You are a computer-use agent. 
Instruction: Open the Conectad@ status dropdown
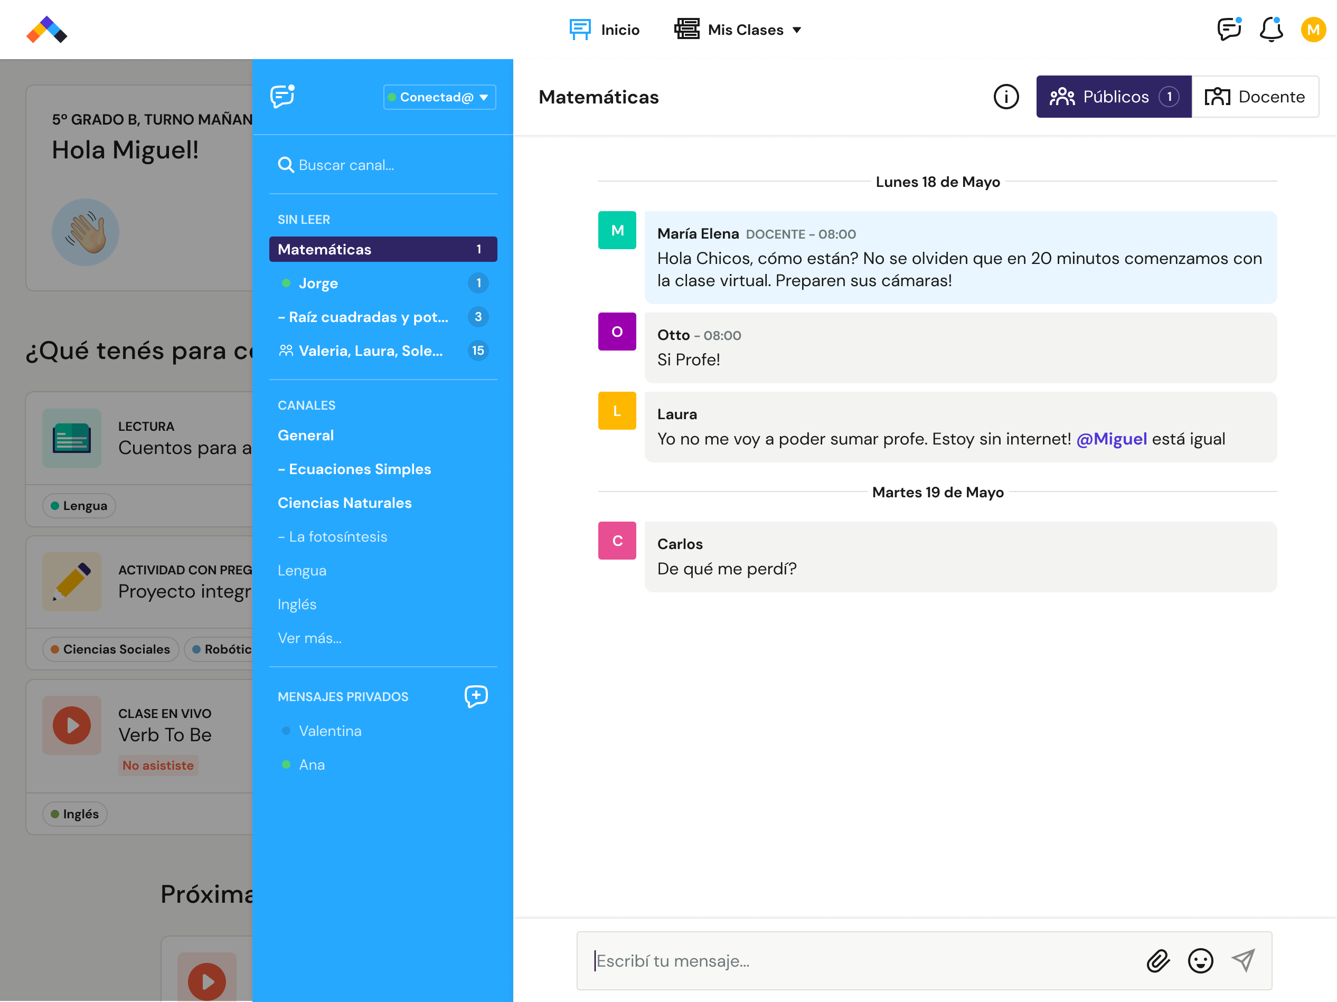pyautogui.click(x=439, y=97)
